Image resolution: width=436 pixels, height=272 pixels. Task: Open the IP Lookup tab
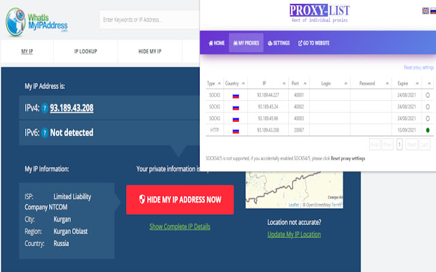pyautogui.click(x=86, y=52)
